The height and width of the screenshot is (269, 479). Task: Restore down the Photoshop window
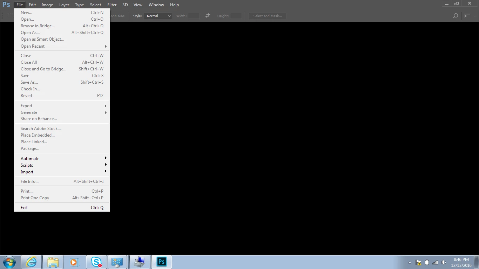pos(457,4)
